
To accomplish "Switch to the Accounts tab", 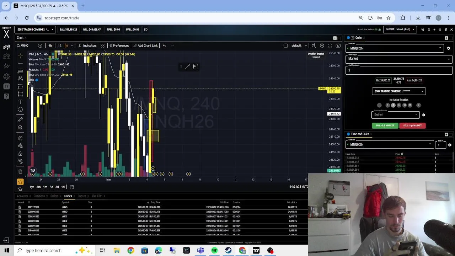I will point(22,196).
